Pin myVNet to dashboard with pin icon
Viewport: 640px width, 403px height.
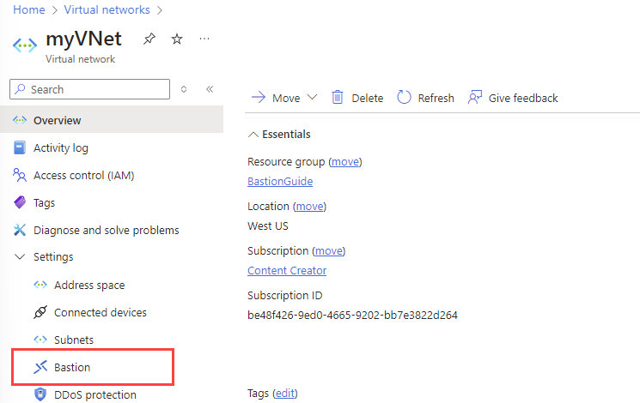149,39
